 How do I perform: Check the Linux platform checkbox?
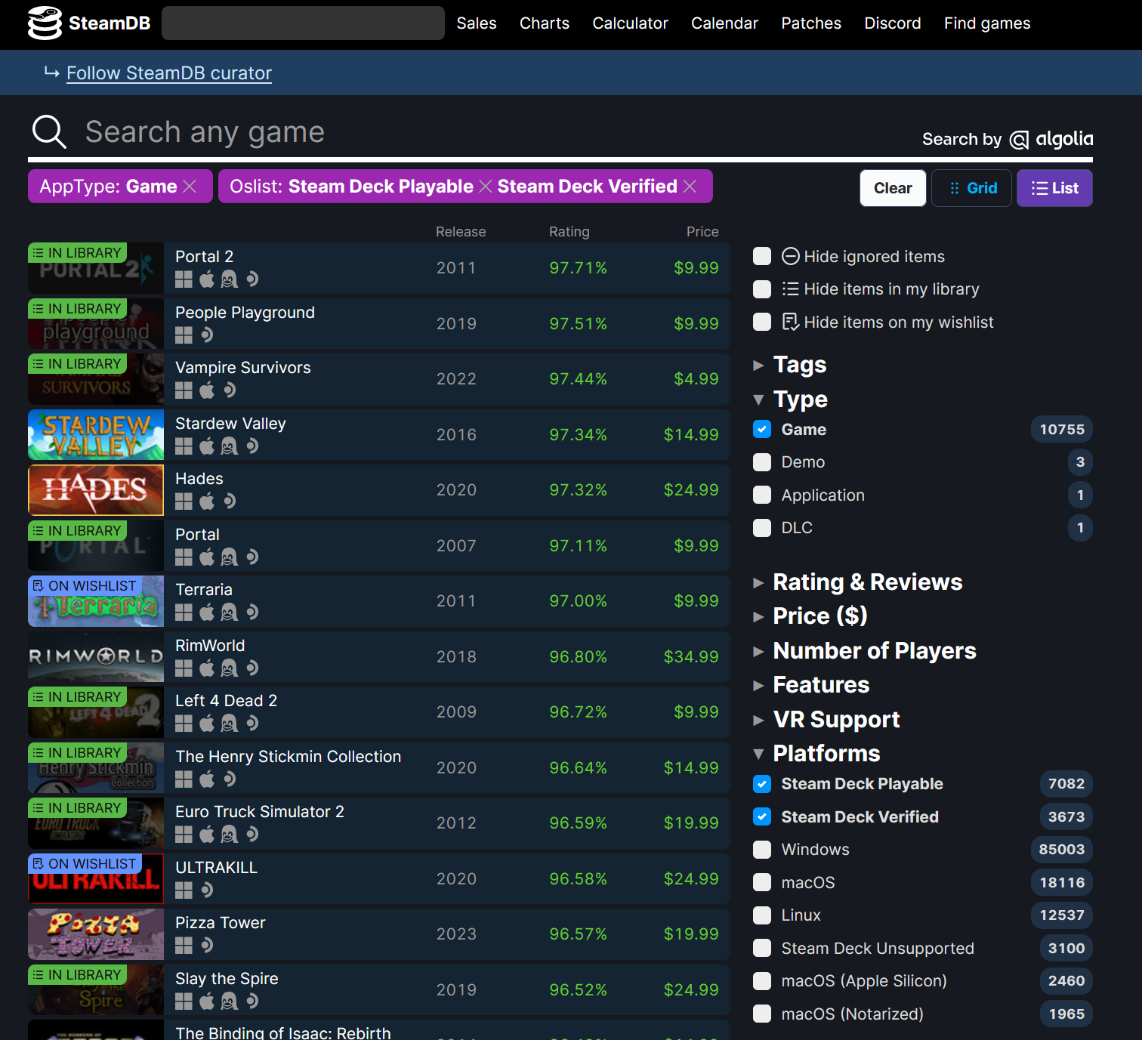click(762, 915)
